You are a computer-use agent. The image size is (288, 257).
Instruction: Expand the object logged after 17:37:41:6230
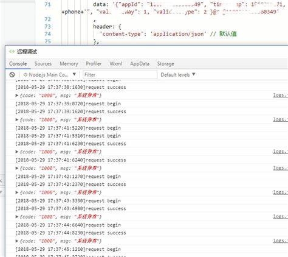pos(17,152)
